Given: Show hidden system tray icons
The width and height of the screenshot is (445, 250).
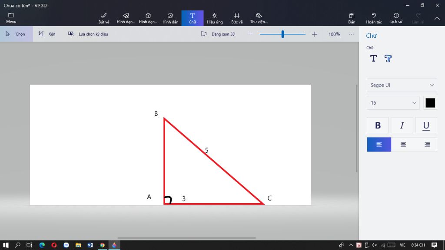Looking at the screenshot, I should click(x=351, y=245).
